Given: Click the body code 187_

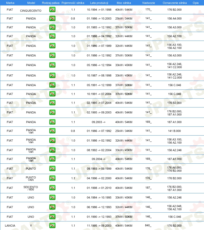Looking at the screenshot, I should 148,188.
